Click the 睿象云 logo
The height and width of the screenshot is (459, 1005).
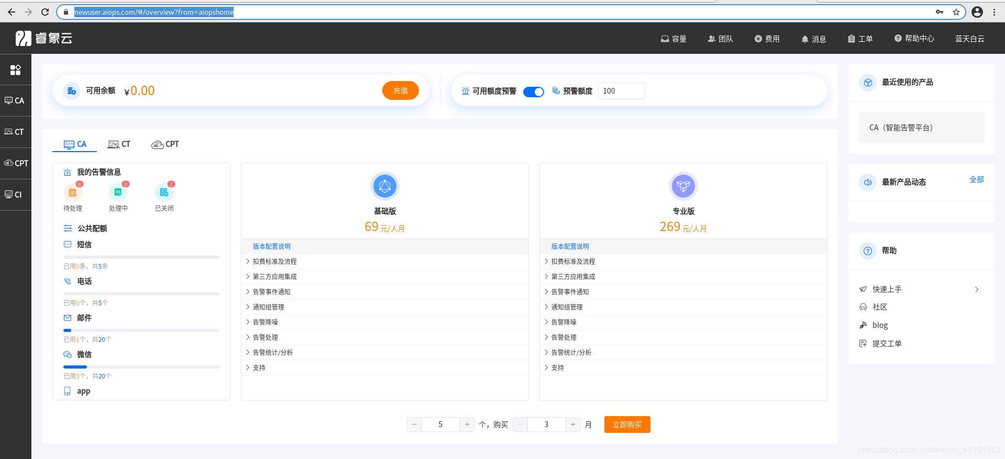pos(44,38)
